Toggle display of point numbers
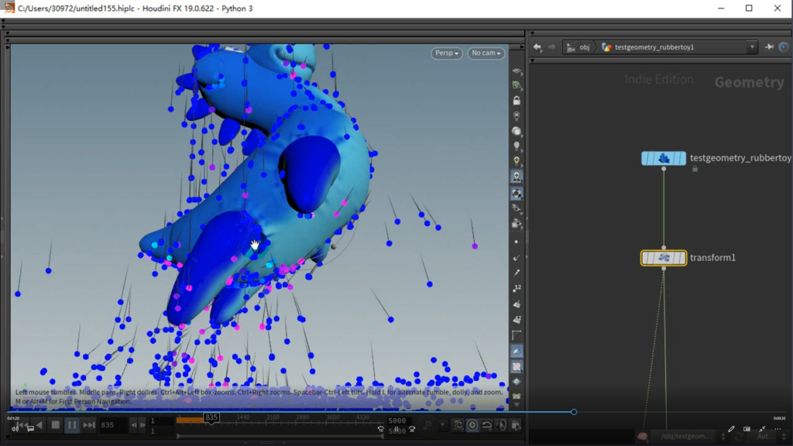 [517, 288]
